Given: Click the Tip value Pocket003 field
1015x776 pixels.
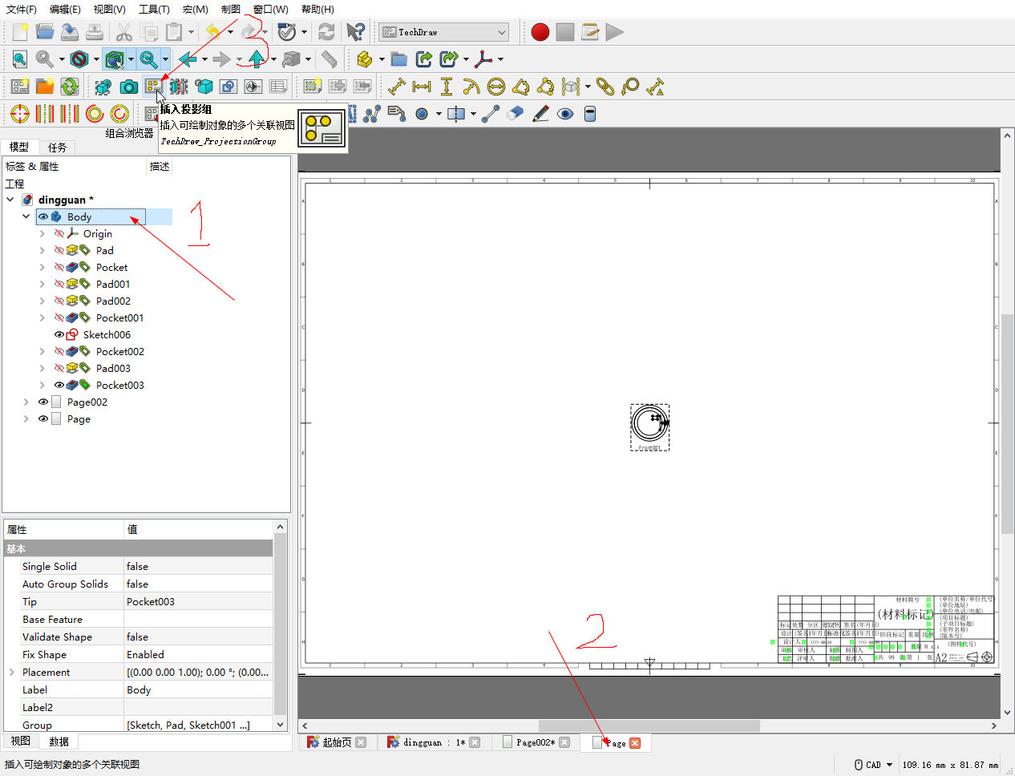Looking at the screenshot, I should click(x=199, y=601).
